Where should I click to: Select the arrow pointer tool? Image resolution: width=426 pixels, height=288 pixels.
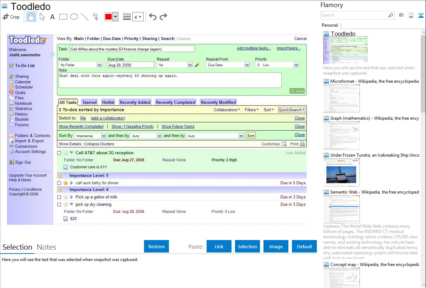click(42, 17)
